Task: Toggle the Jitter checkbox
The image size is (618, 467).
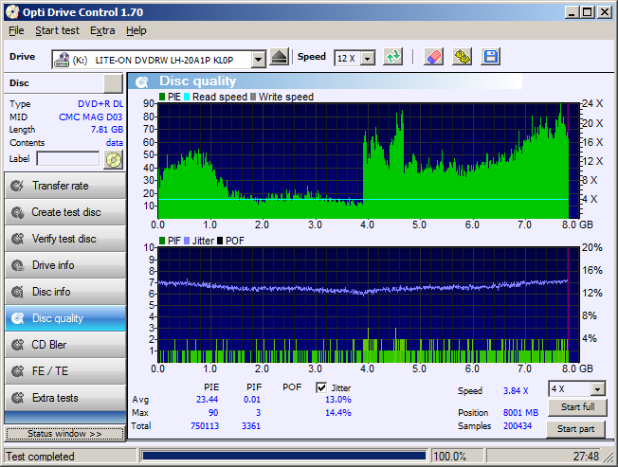Action: click(321, 387)
